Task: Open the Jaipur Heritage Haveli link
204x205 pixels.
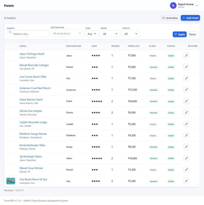Action: coord(32,54)
